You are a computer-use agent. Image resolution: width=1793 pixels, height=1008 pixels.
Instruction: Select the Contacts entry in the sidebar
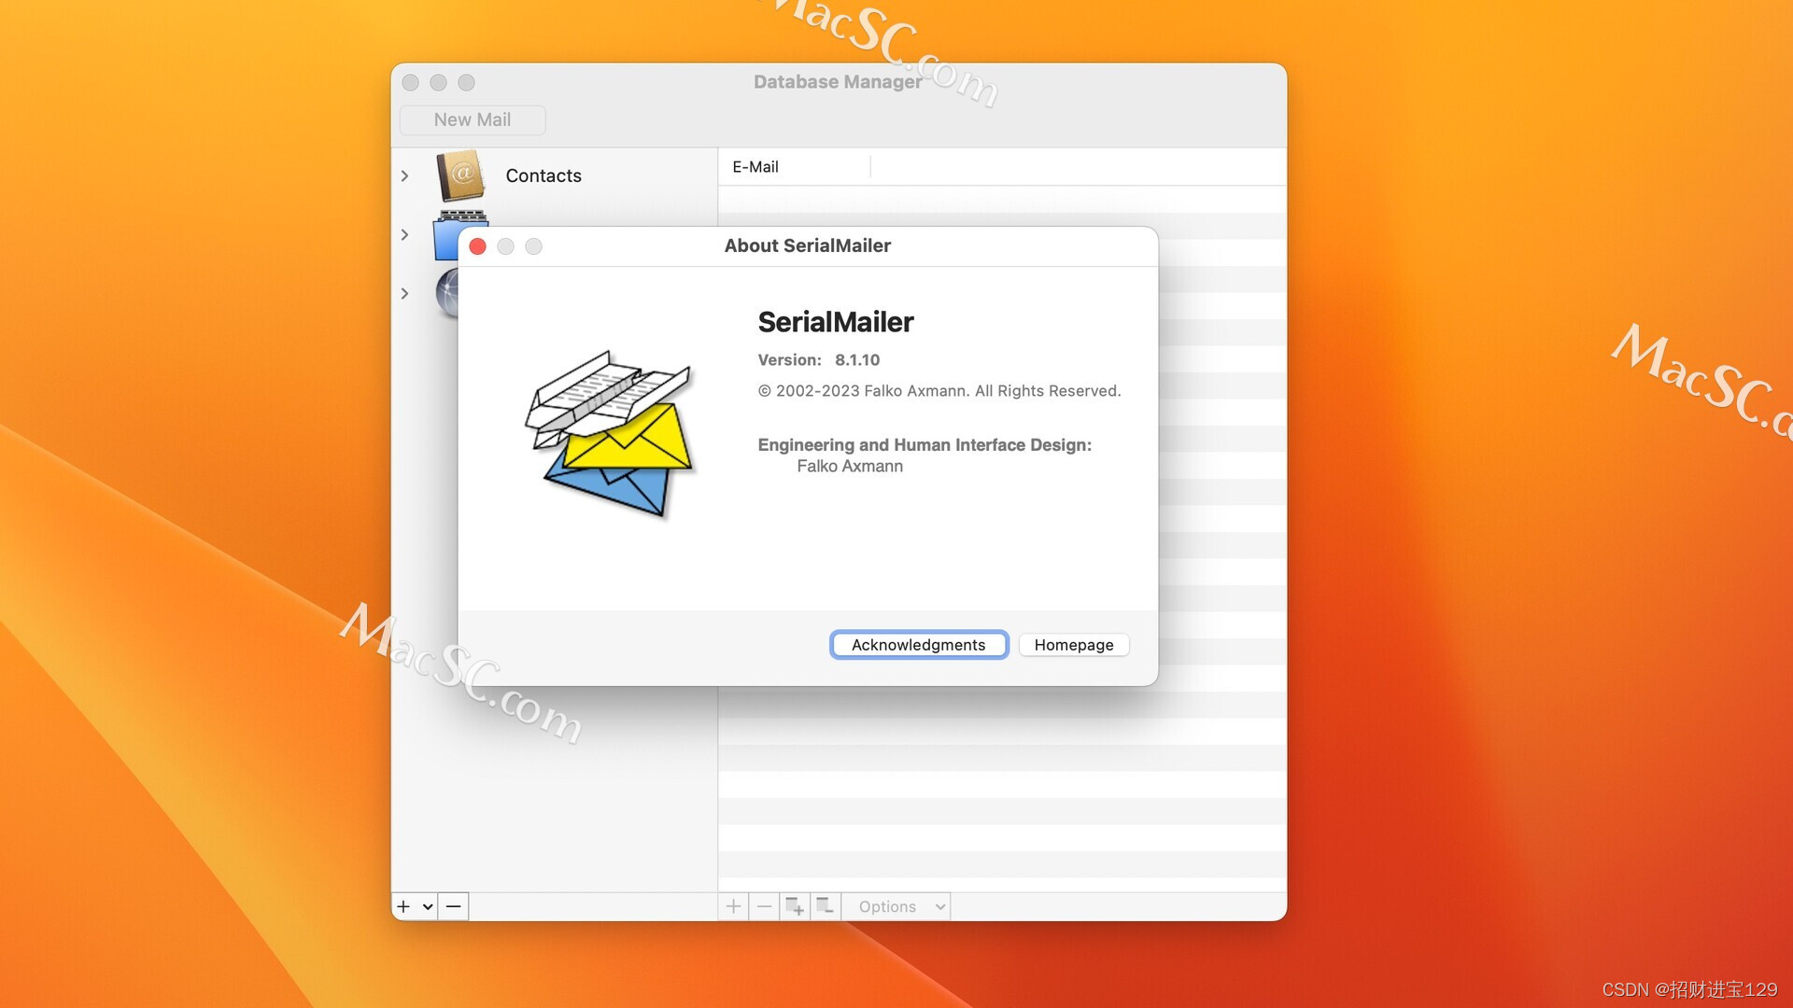(544, 175)
